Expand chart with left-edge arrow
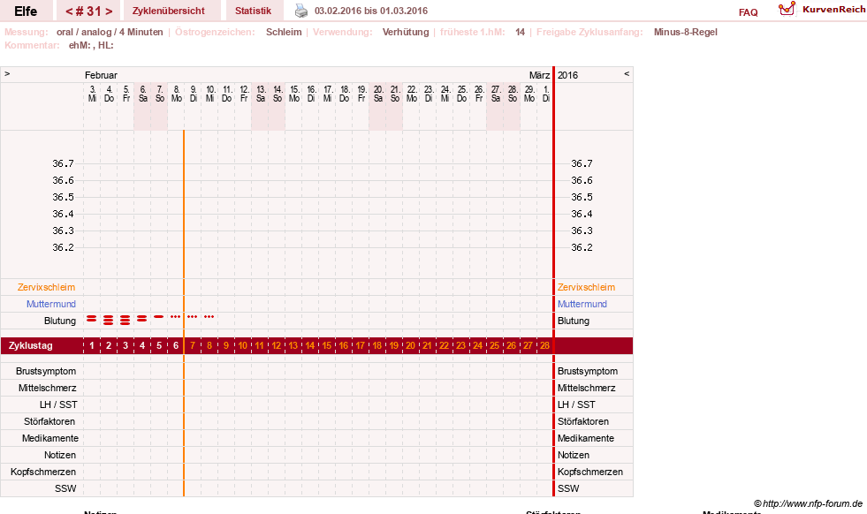The height and width of the screenshot is (514, 867). [7, 73]
